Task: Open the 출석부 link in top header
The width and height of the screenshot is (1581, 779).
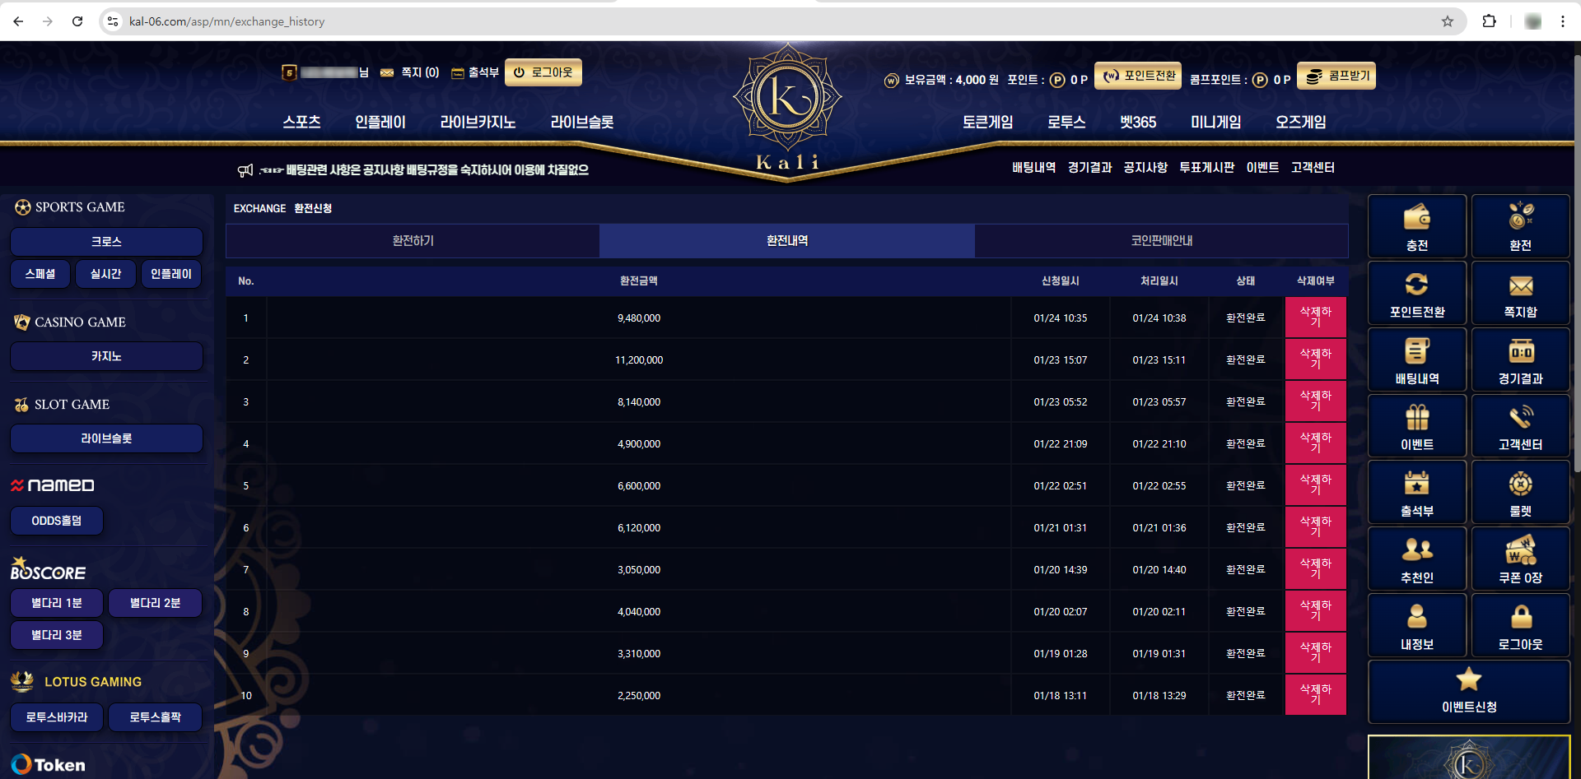Action: click(x=475, y=72)
